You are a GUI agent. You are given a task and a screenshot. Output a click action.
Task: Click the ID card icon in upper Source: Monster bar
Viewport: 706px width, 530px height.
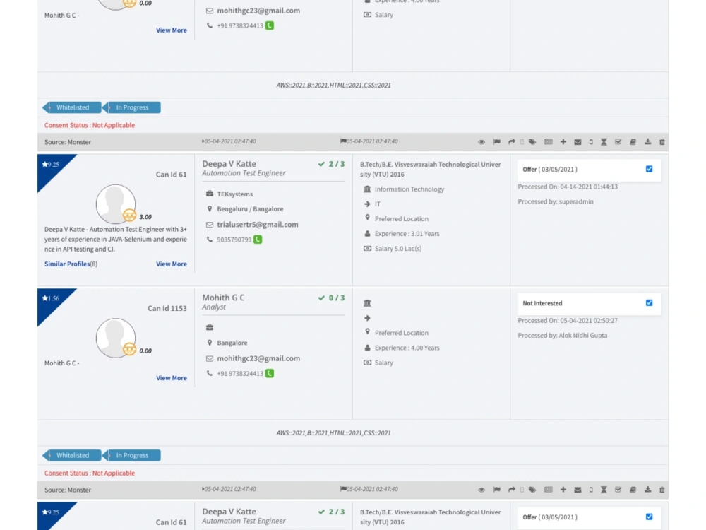tap(548, 142)
